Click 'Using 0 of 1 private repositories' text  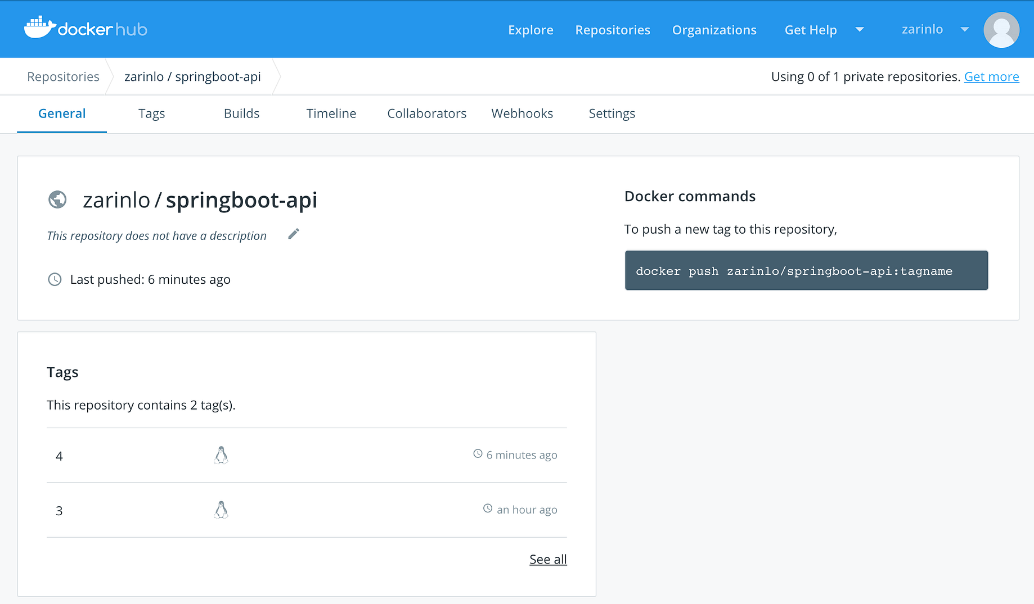[865, 76]
